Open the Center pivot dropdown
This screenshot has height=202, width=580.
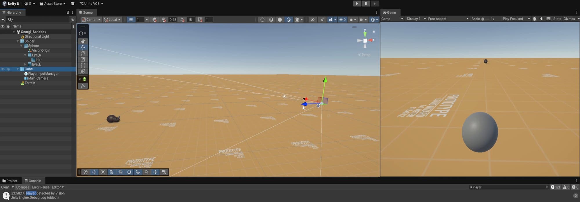(x=91, y=20)
